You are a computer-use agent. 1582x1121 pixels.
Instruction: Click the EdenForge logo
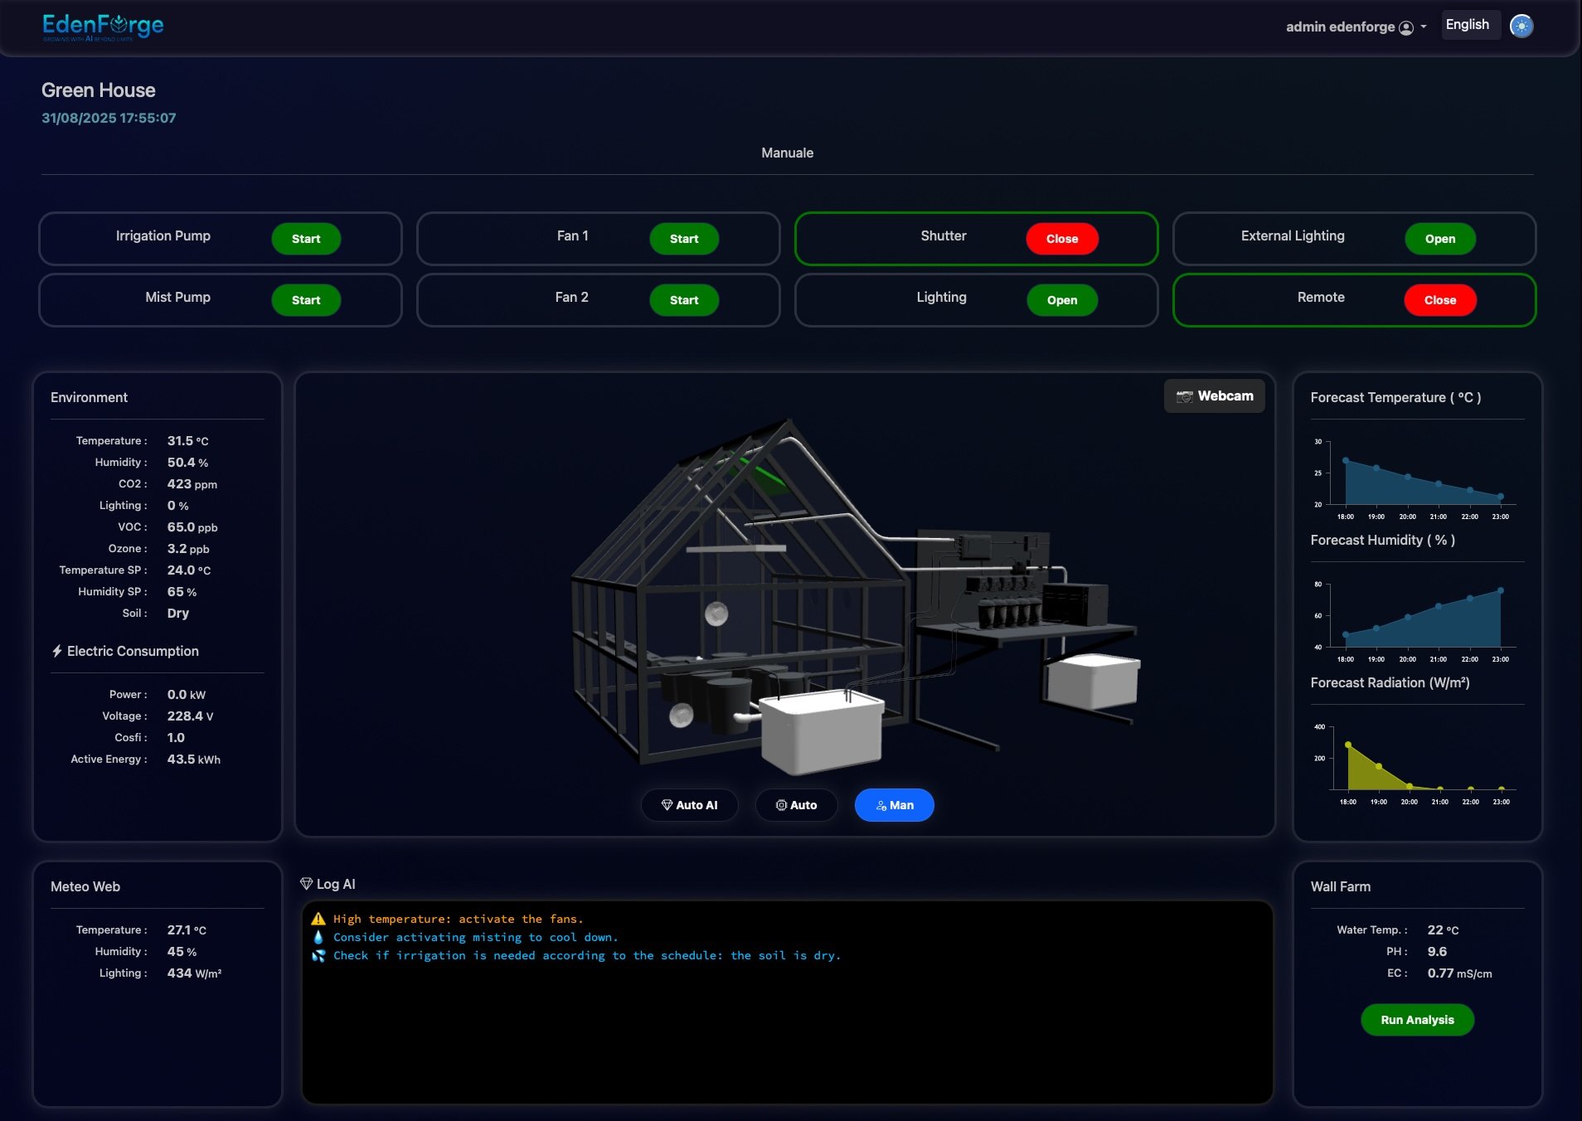[x=103, y=27]
